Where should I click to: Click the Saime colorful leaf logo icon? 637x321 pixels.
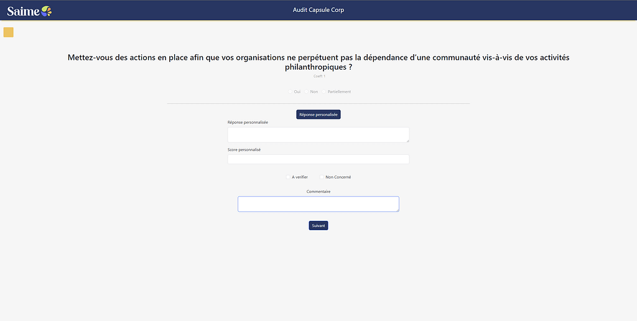[46, 10]
